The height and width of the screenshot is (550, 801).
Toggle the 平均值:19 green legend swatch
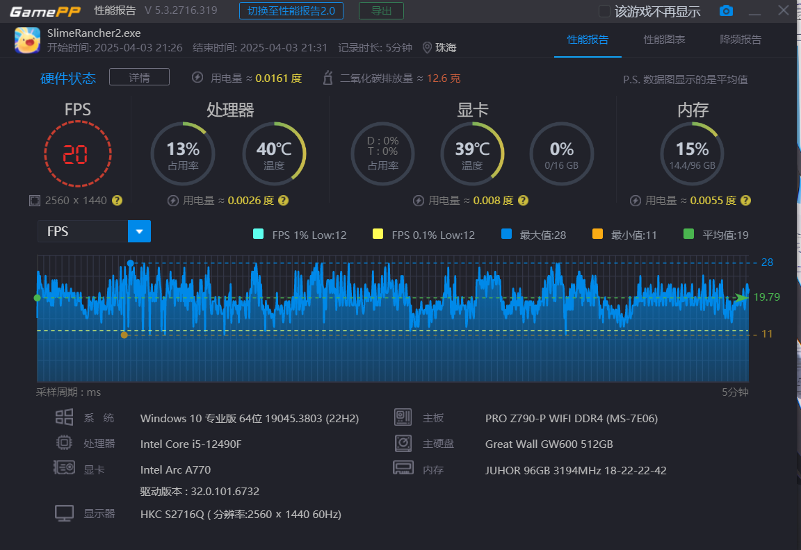(x=688, y=234)
